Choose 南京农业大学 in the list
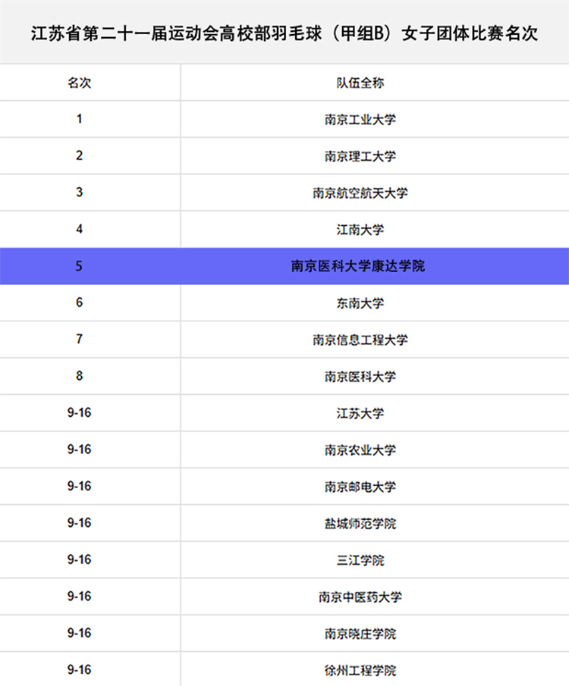This screenshot has width=569, height=686. [360, 450]
